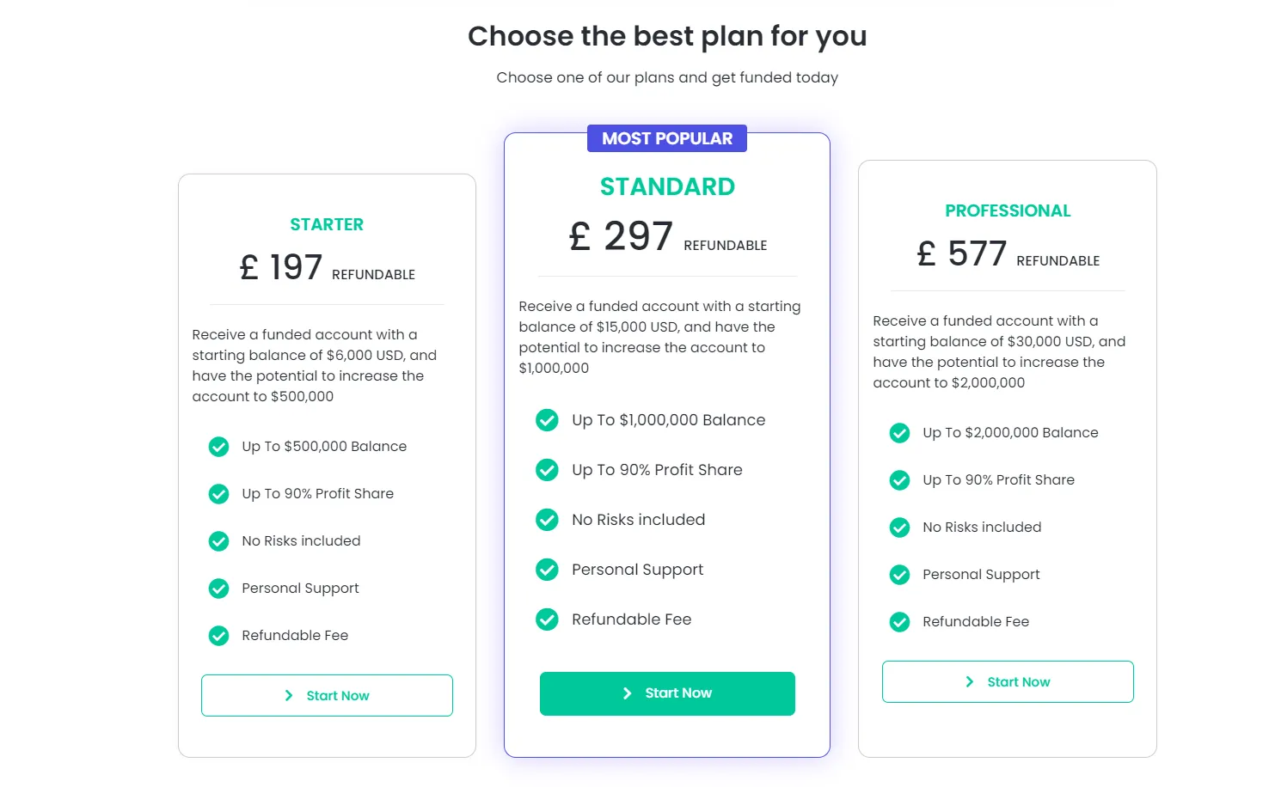
Task: Select the checkmark beside Refundable Fee in Standard
Action: (548, 619)
